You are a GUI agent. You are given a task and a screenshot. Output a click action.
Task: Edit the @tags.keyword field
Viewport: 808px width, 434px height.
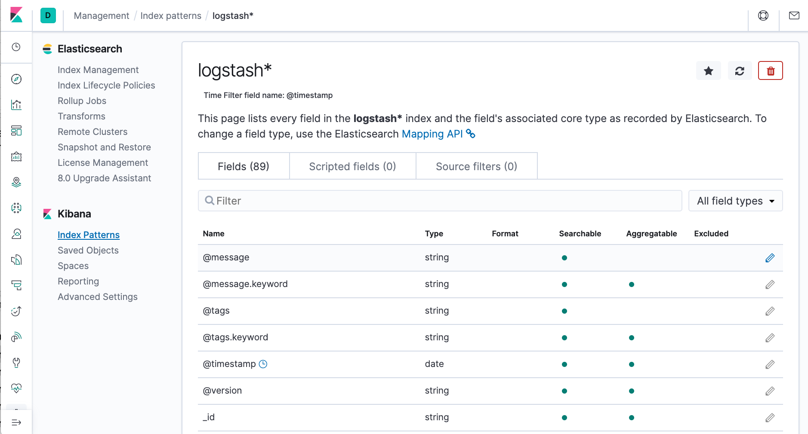(770, 338)
